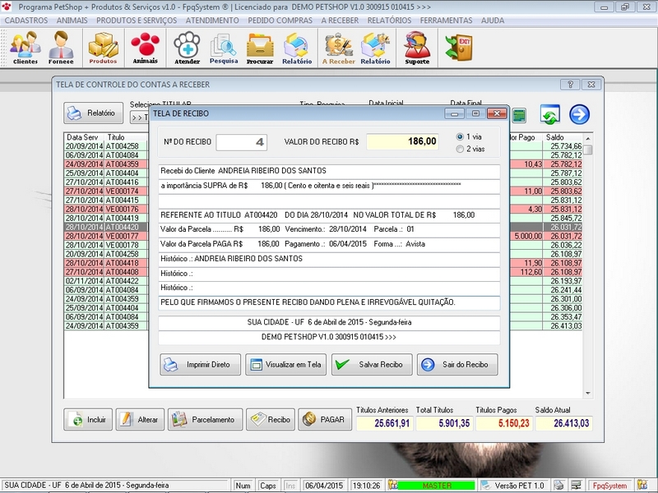Open Clientes toolbar icon
The width and height of the screenshot is (658, 493).
[x=25, y=48]
